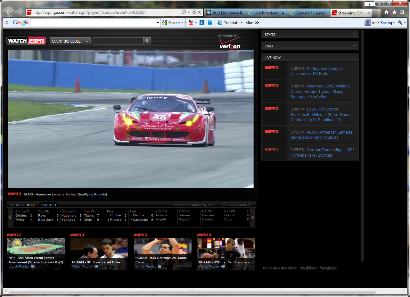Open the NC State vs. #4 Duke thumbnail

[x=99, y=254]
